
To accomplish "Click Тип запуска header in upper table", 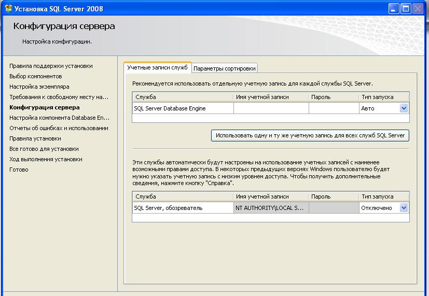I will pos(384,97).
